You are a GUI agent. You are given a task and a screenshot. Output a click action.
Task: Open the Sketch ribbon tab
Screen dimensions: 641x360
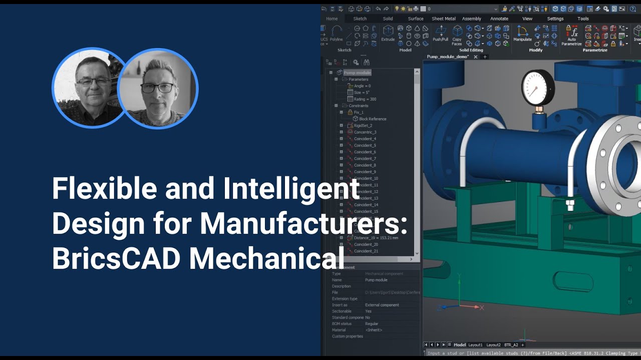[x=360, y=18]
